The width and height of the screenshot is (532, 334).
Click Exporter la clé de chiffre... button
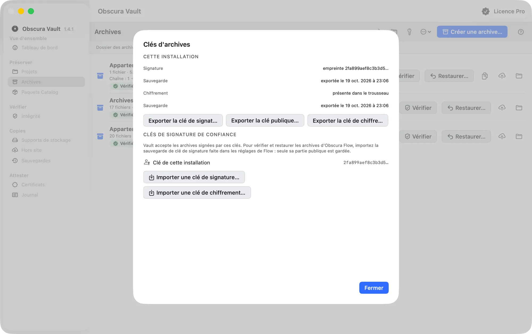pyautogui.click(x=348, y=121)
